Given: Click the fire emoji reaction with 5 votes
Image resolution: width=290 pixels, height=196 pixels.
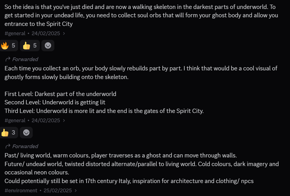Looking at the screenshot, I should (8, 45).
